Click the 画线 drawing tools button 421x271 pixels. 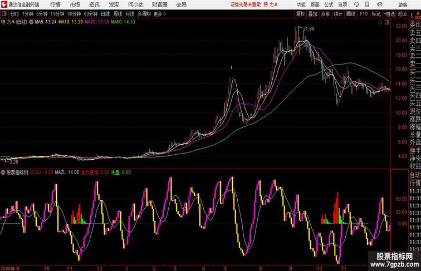tap(351, 14)
